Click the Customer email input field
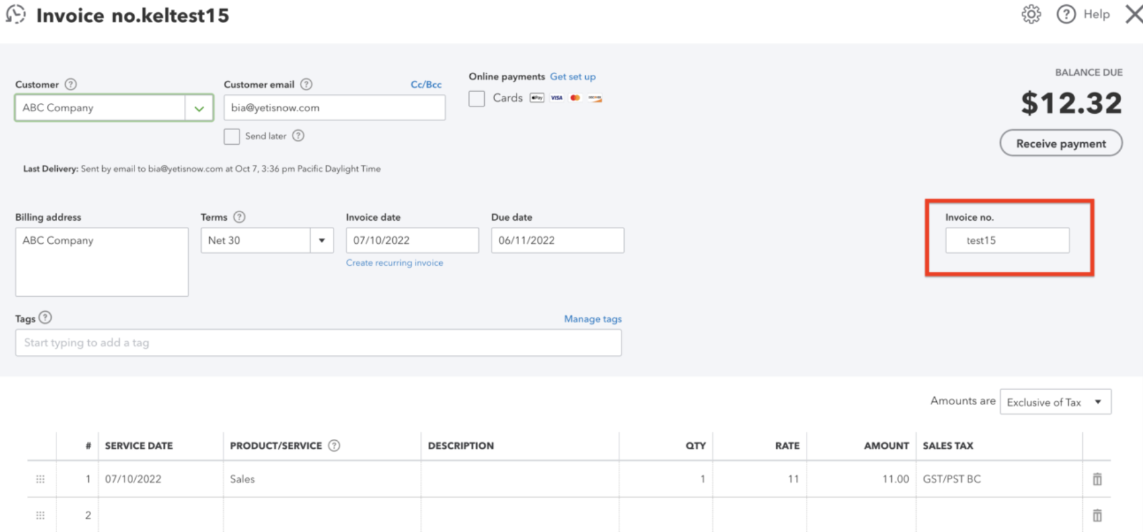Screen dimensions: 1143x532 coord(335,108)
